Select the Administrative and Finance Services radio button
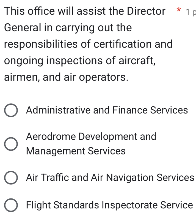 [12, 110]
